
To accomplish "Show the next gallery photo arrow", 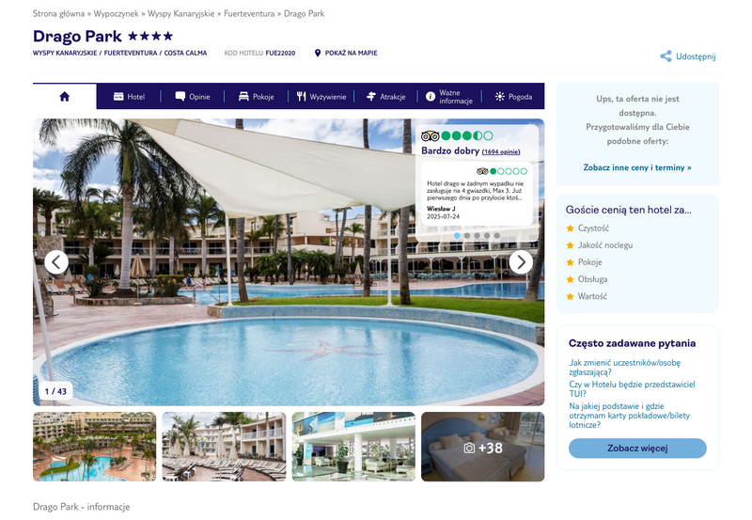I will coord(521,262).
